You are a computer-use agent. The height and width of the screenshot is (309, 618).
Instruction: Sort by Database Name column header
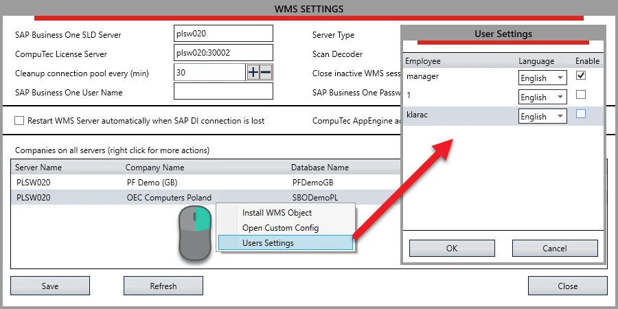click(x=319, y=168)
